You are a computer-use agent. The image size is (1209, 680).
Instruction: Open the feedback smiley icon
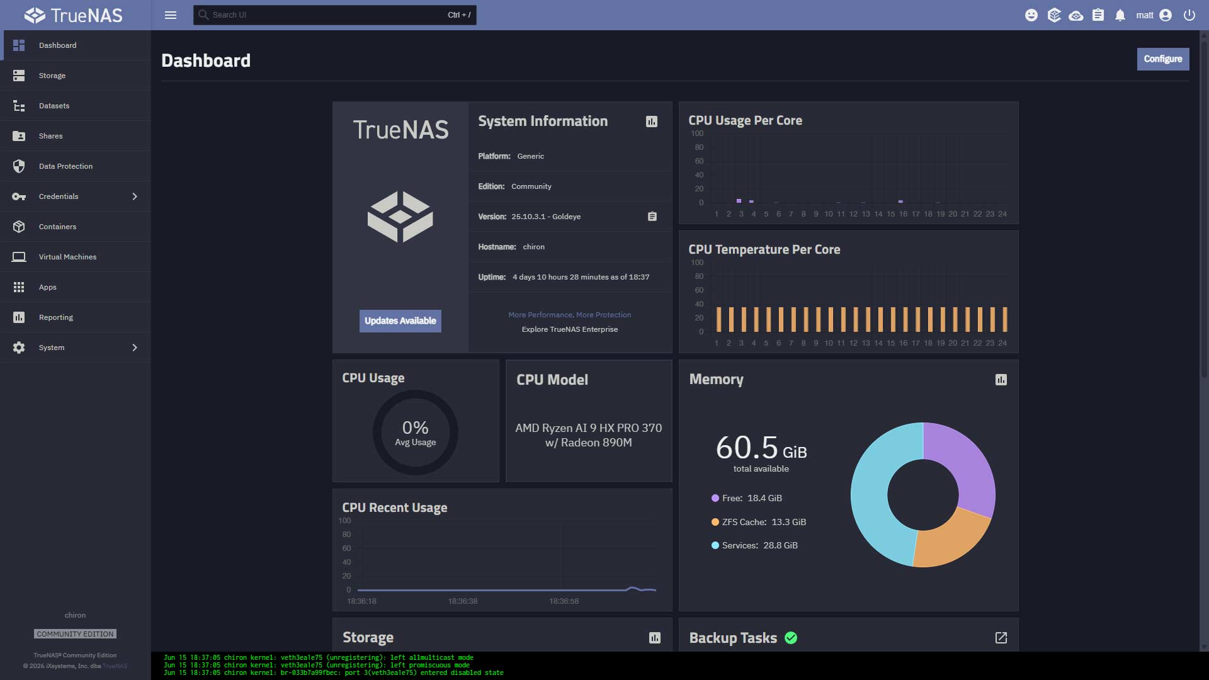tap(1031, 15)
